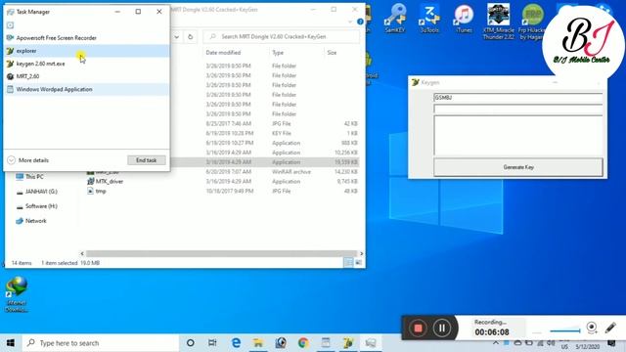626x352 pixels.
Task: Open the Windows Start menu
Action: click(x=11, y=343)
